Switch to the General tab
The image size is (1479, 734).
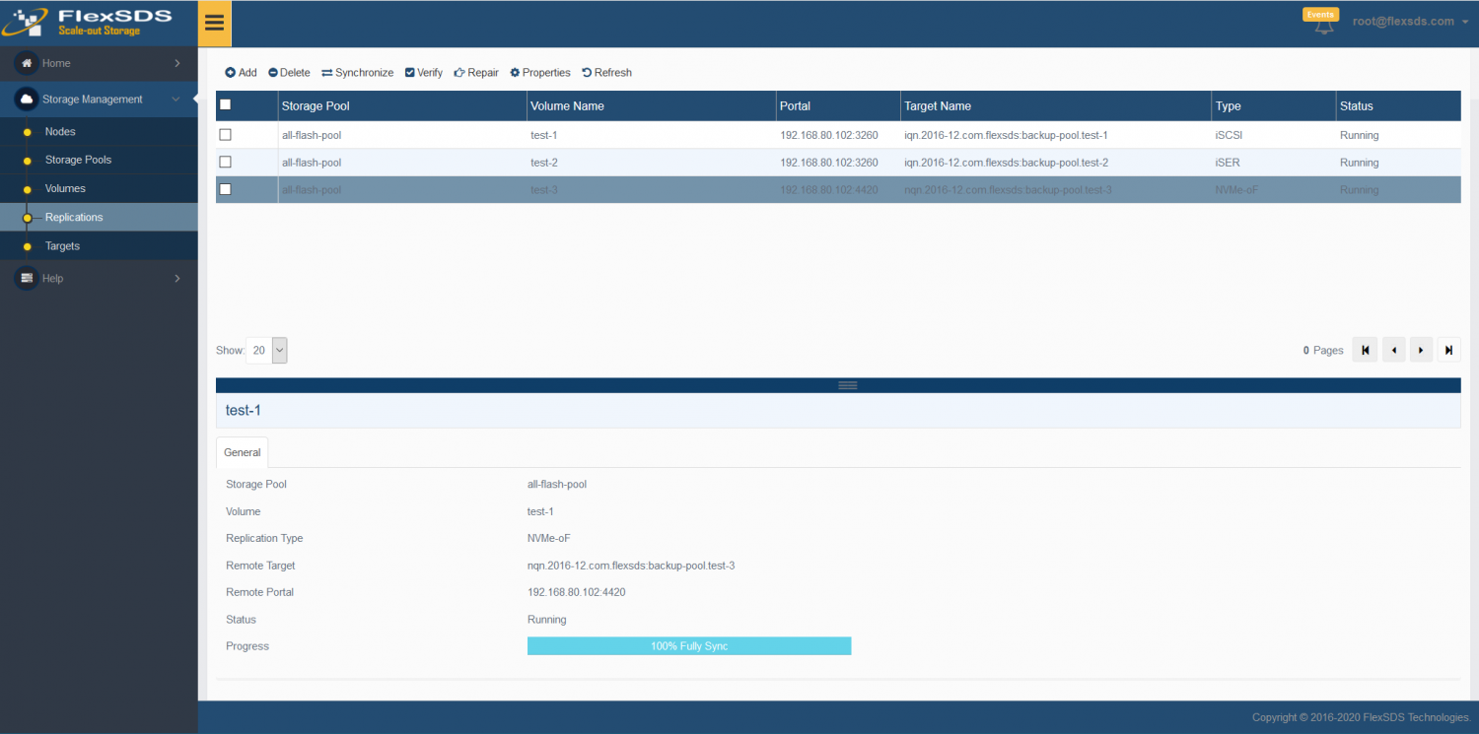tap(242, 452)
